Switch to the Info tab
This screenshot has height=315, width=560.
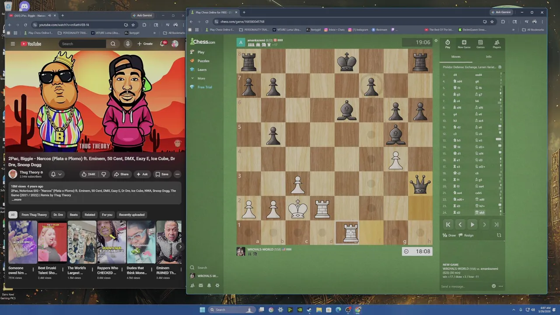[x=489, y=56]
